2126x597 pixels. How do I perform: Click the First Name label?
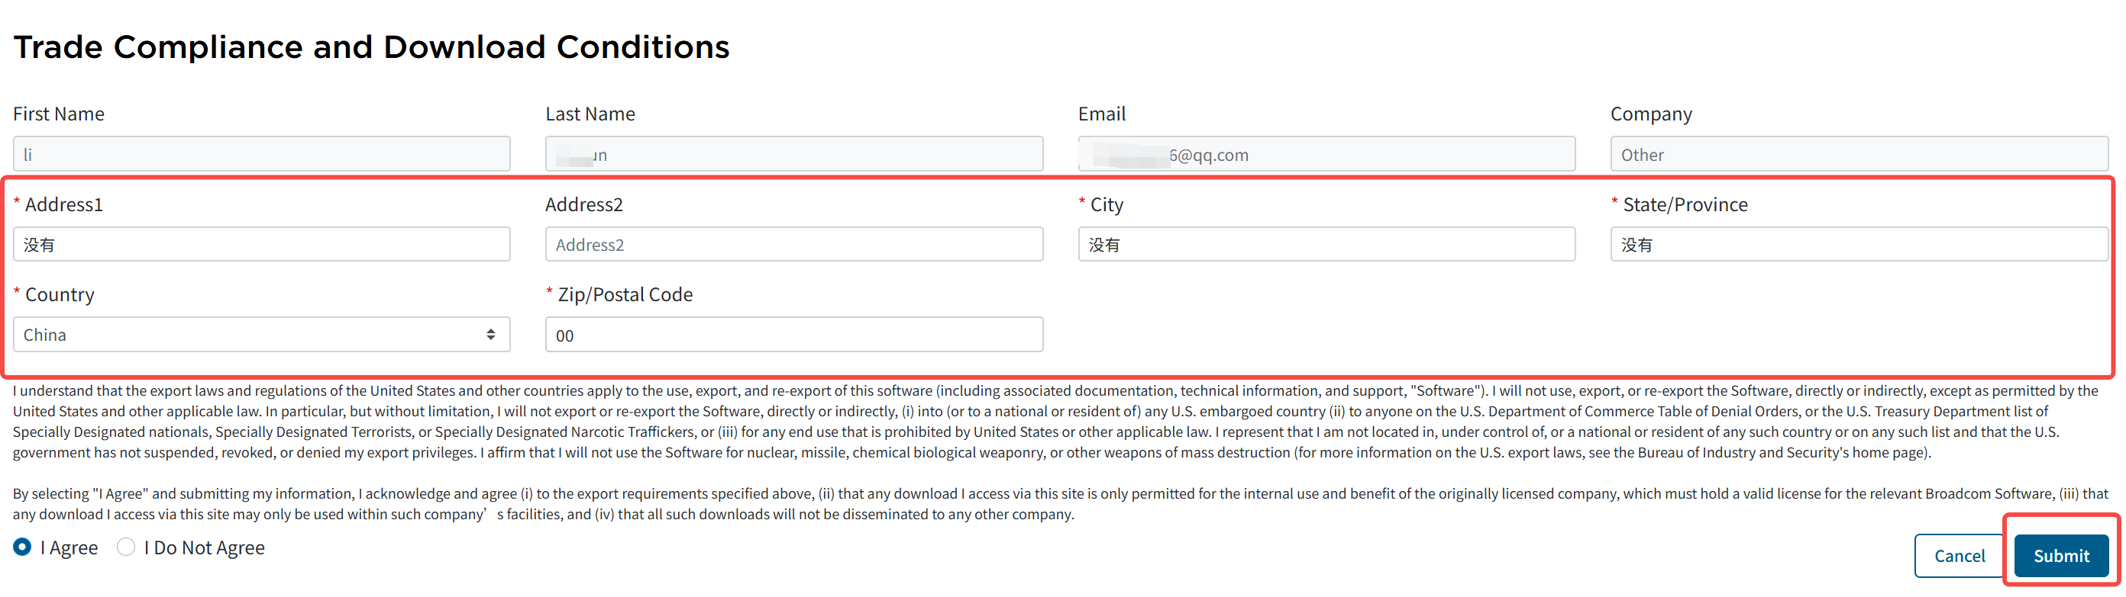pyautogui.click(x=59, y=114)
